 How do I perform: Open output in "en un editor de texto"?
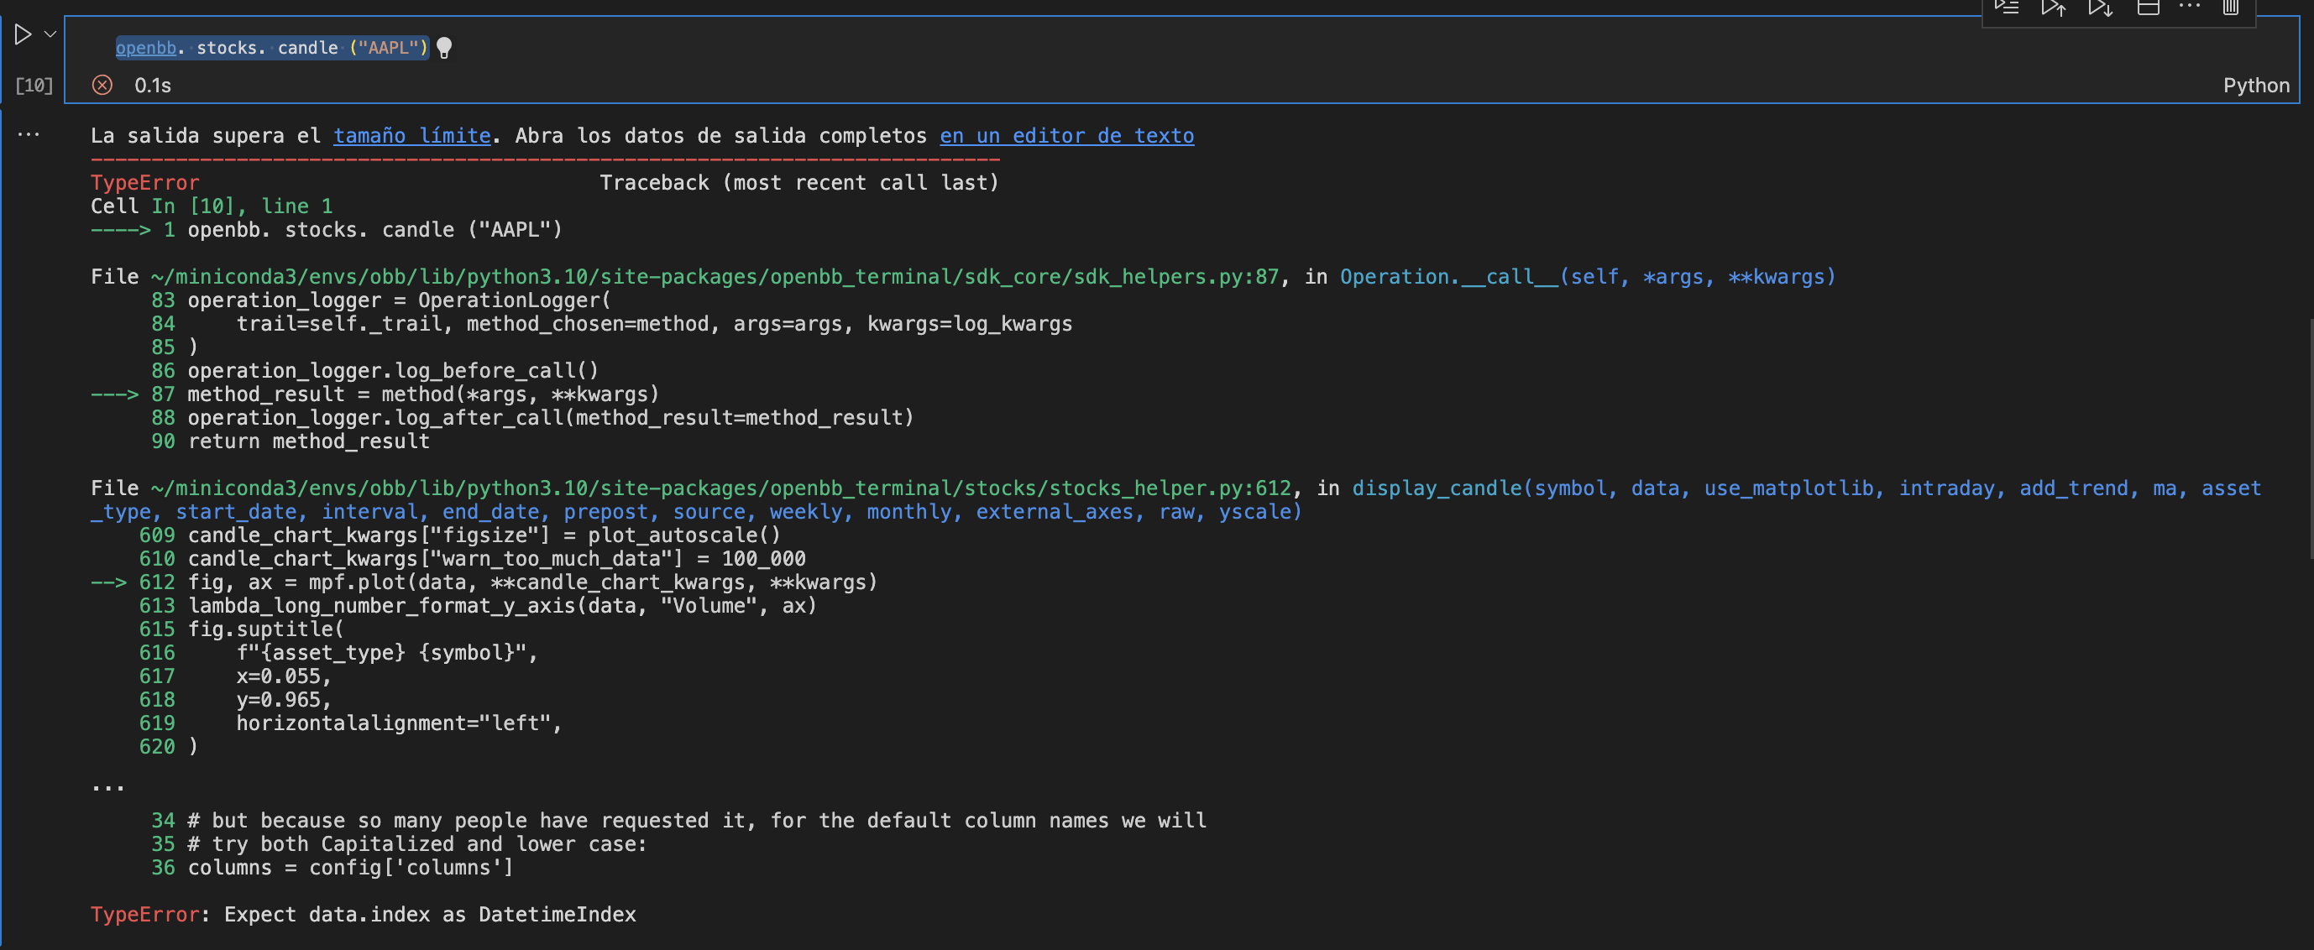point(1065,136)
